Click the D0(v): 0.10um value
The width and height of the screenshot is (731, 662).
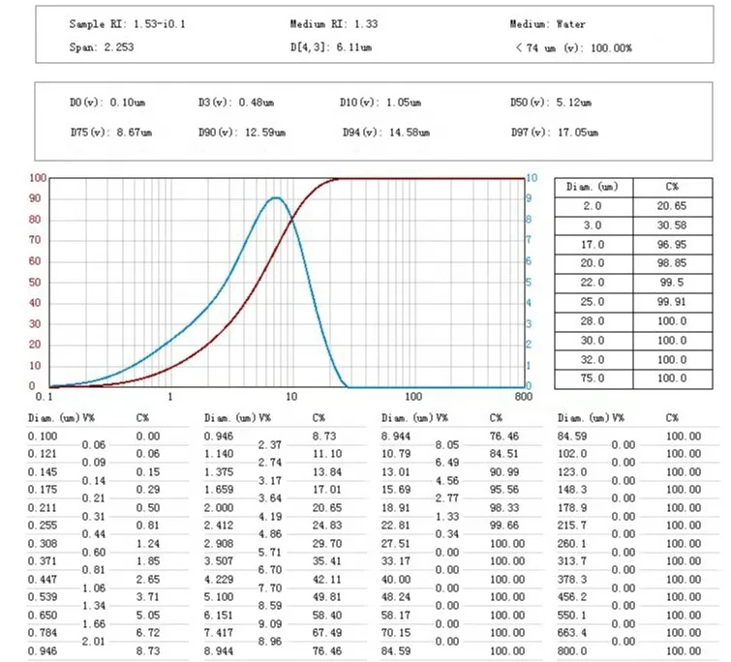103,103
